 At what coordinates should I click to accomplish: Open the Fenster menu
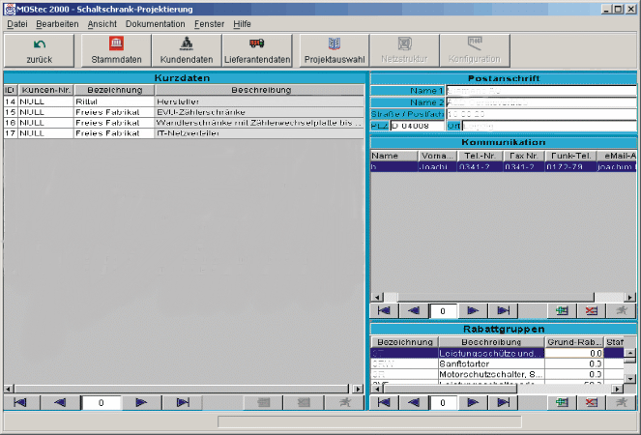tap(209, 22)
